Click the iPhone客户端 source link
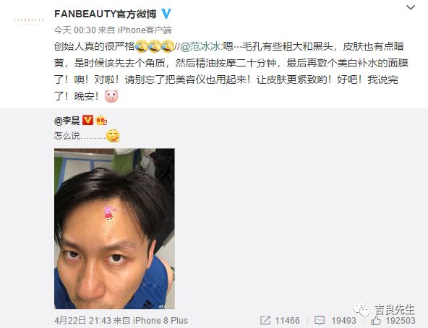This screenshot has height=328, width=428. pos(145,30)
